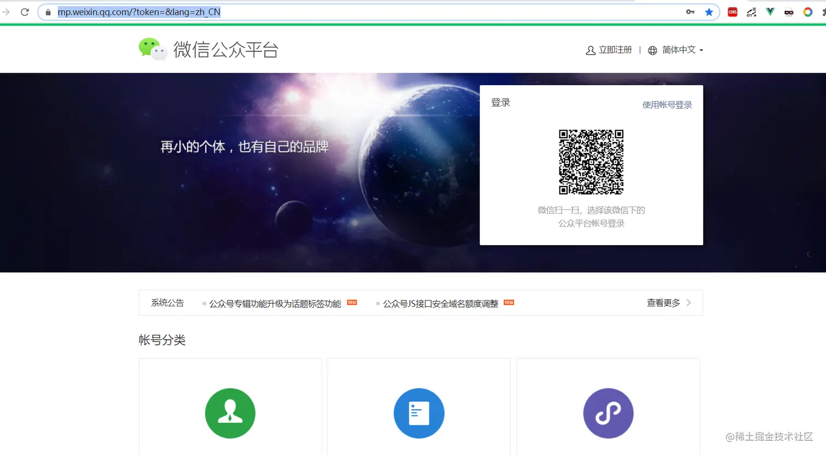Click the WeChat logo icon
Screen dimensions: 826x455
point(153,49)
